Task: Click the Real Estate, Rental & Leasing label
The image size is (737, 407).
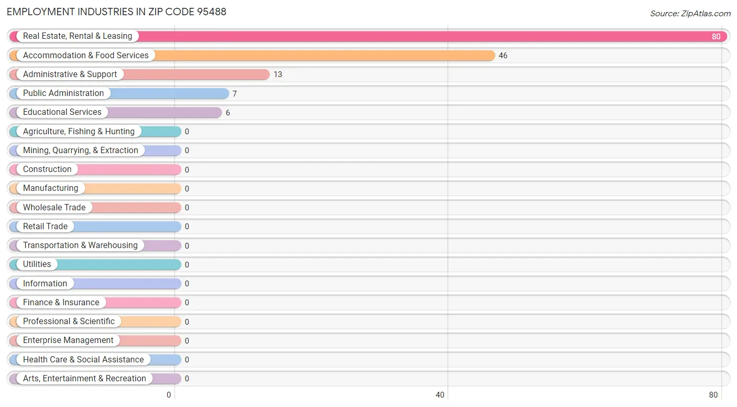Action: pos(78,36)
